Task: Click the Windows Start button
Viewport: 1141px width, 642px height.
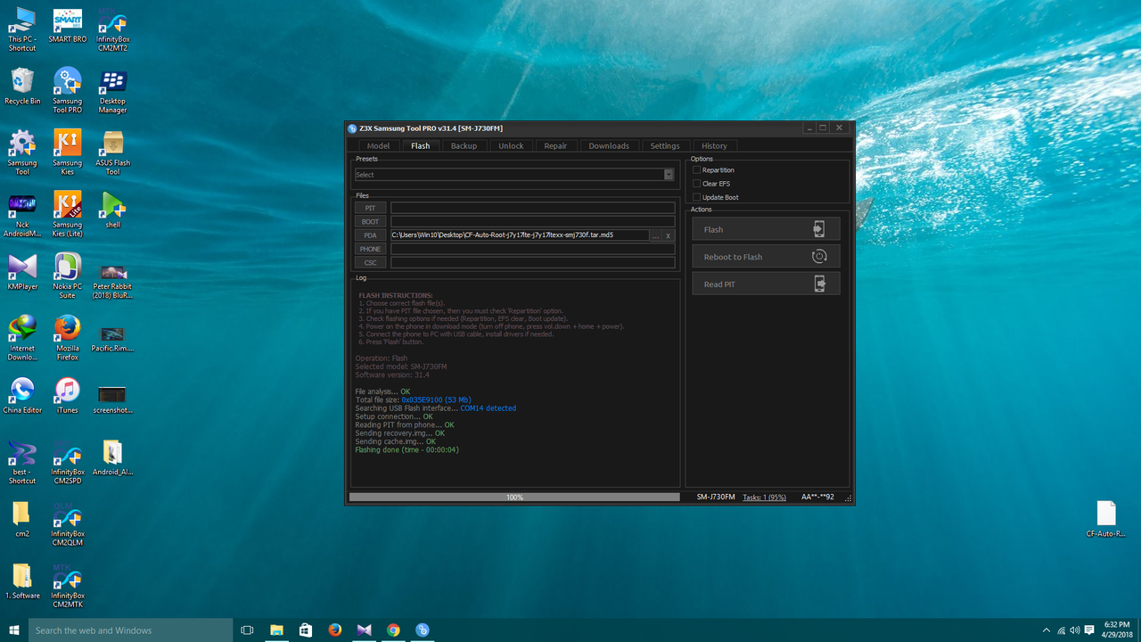Action: (x=14, y=630)
